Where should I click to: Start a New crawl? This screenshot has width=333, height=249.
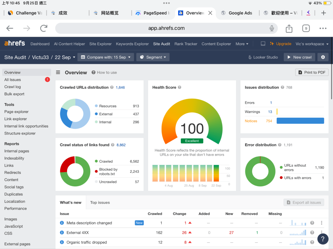coord(299,57)
